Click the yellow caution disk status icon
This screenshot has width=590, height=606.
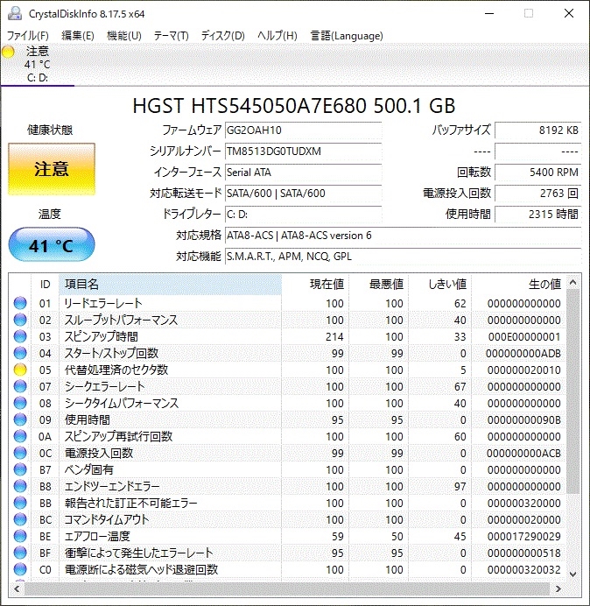(8, 52)
